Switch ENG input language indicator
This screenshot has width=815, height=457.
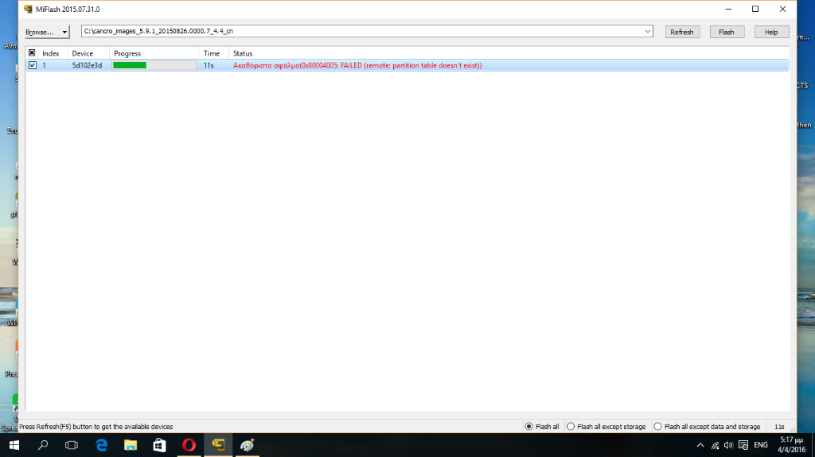(x=760, y=445)
